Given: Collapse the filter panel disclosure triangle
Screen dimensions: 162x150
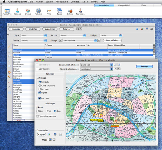Looking at the screenshot, I should click(x=8, y=35).
